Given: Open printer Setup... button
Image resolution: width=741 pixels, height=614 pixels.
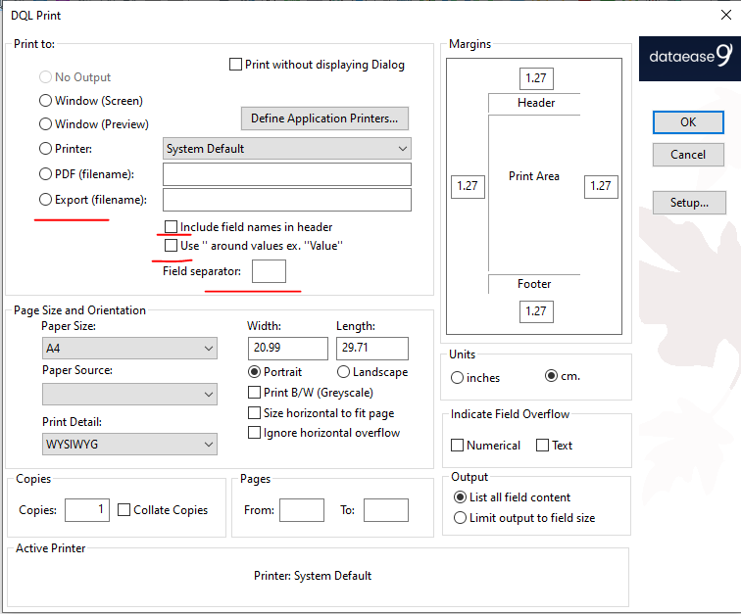Looking at the screenshot, I should click(x=689, y=203).
